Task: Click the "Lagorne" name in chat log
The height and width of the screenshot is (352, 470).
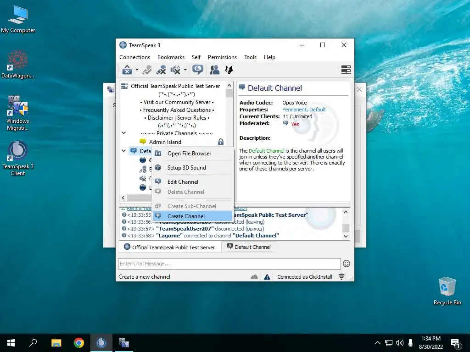Action: [169, 236]
